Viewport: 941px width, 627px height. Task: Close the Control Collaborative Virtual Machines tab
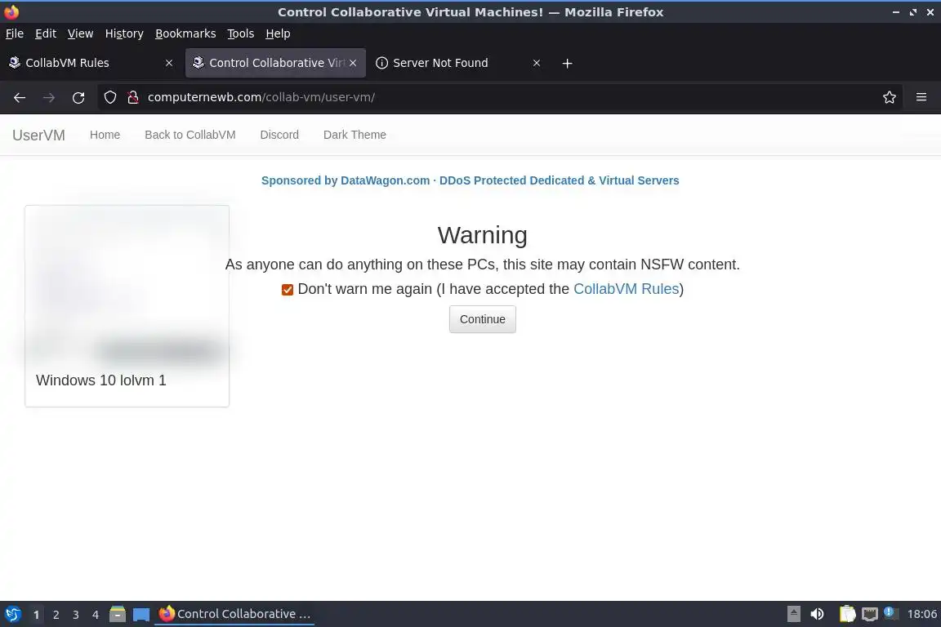click(353, 63)
